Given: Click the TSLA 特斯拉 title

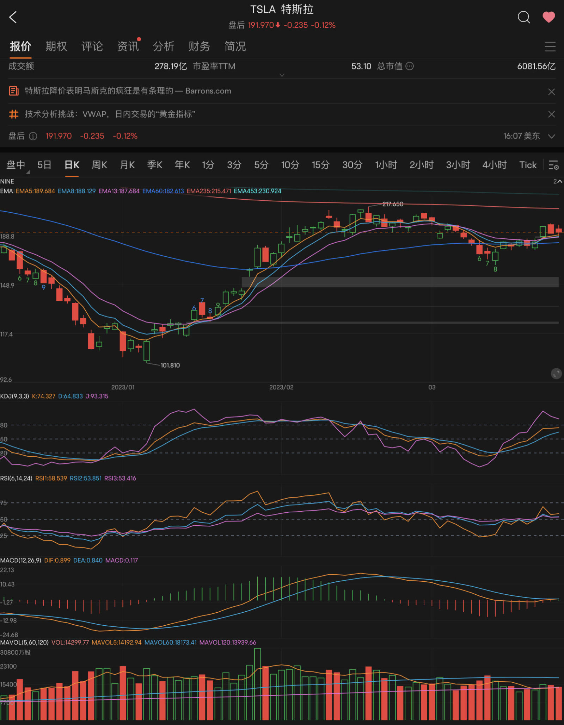Looking at the screenshot, I should [x=282, y=9].
